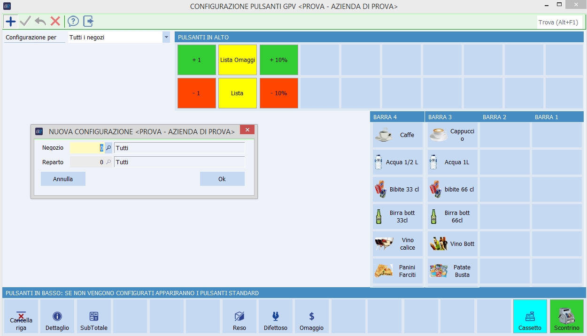Select the Acqua 1/2 L product button
587x336 pixels.
tap(398, 162)
